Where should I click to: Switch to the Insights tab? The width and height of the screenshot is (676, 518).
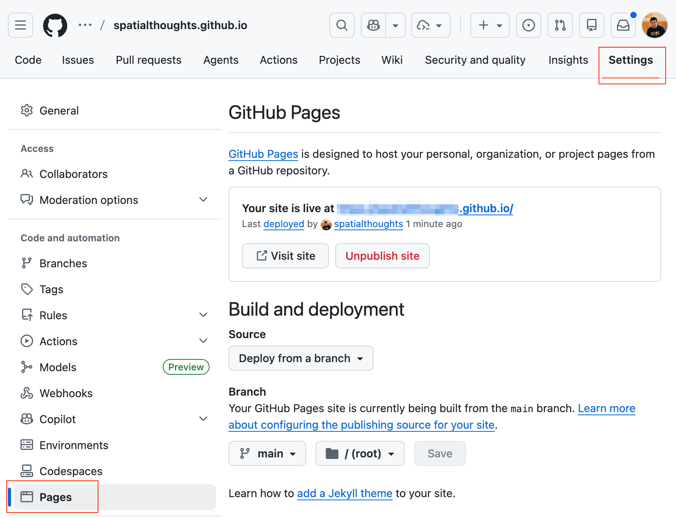(x=568, y=60)
